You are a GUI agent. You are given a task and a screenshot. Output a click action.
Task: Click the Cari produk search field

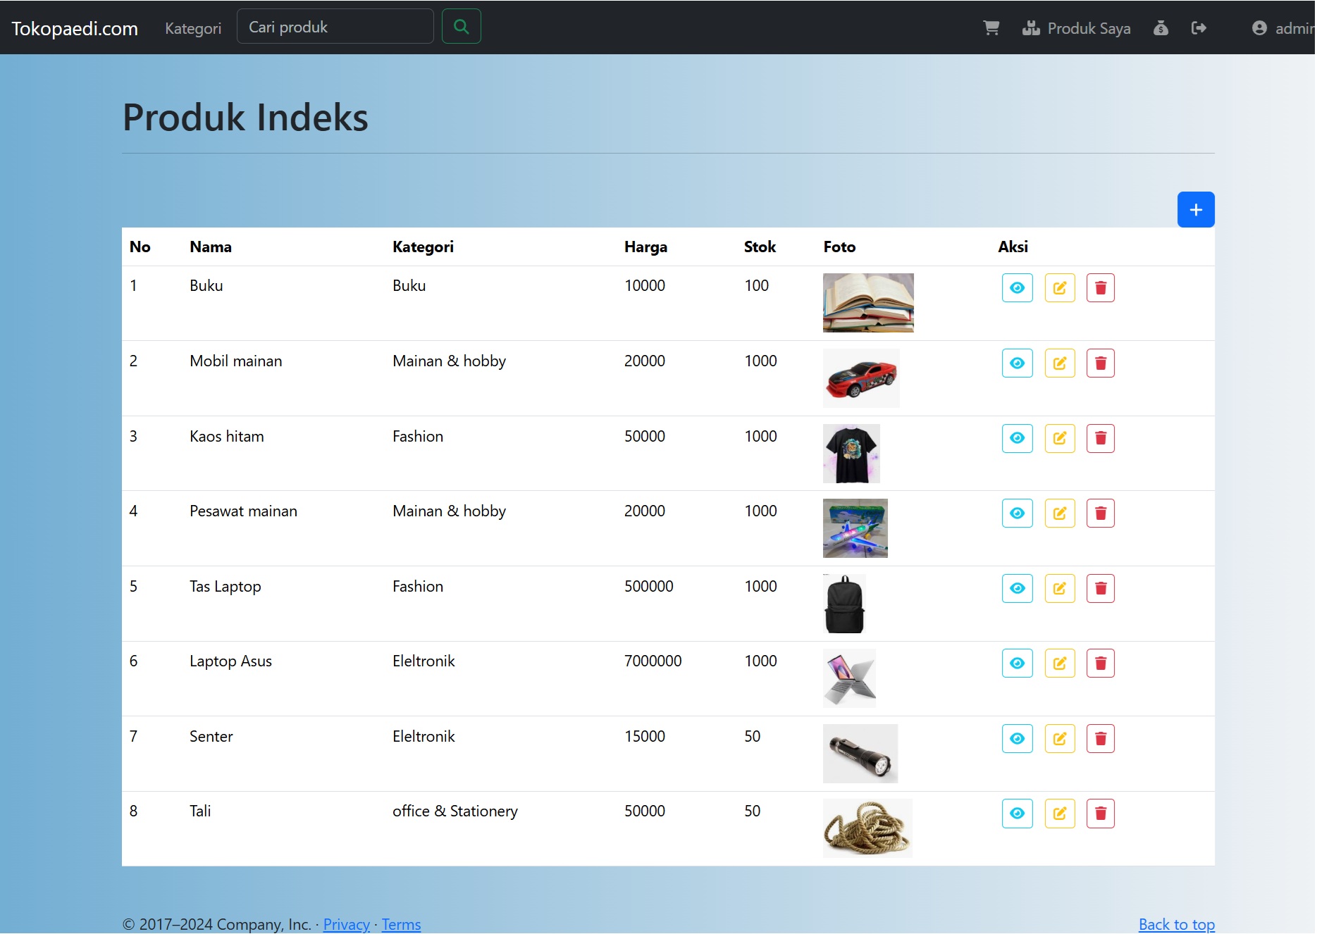coord(335,27)
